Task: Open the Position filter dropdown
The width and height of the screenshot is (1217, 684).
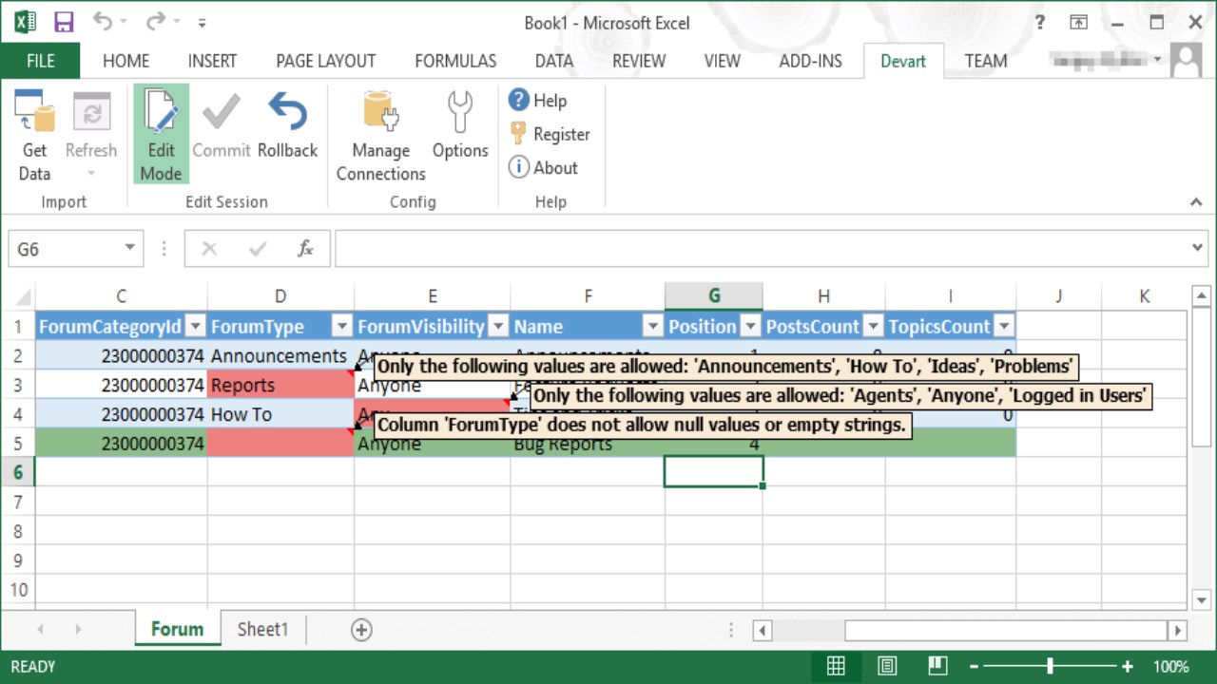Action: [750, 327]
